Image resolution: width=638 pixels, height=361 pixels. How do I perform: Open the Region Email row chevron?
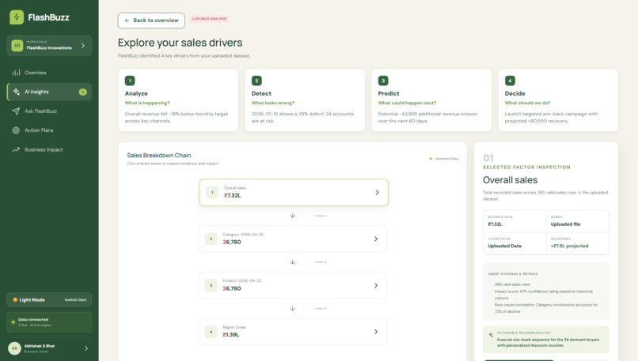[375, 332]
